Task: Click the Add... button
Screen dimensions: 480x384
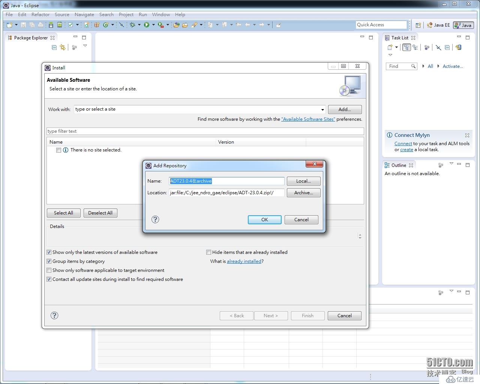Action: (345, 109)
